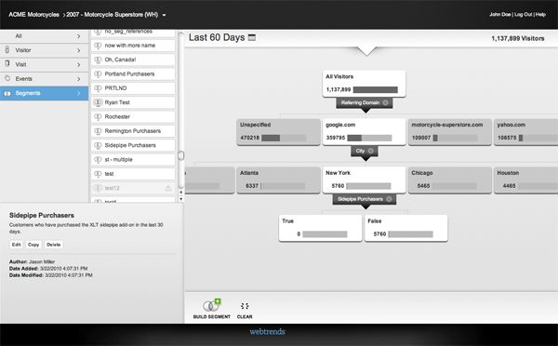Screen dimensions: 558x346
Task: Click segment icon next to Rochester
Action: tap(98, 117)
